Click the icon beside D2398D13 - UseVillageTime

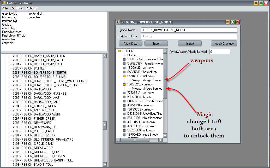tap(124, 114)
